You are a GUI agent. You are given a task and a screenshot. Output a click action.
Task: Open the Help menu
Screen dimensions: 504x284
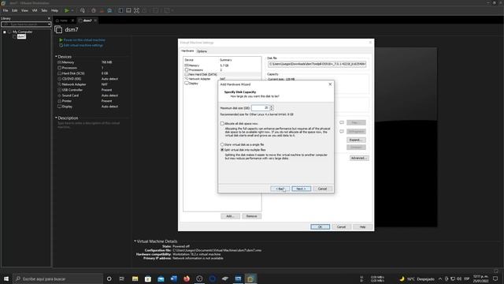pos(54,10)
